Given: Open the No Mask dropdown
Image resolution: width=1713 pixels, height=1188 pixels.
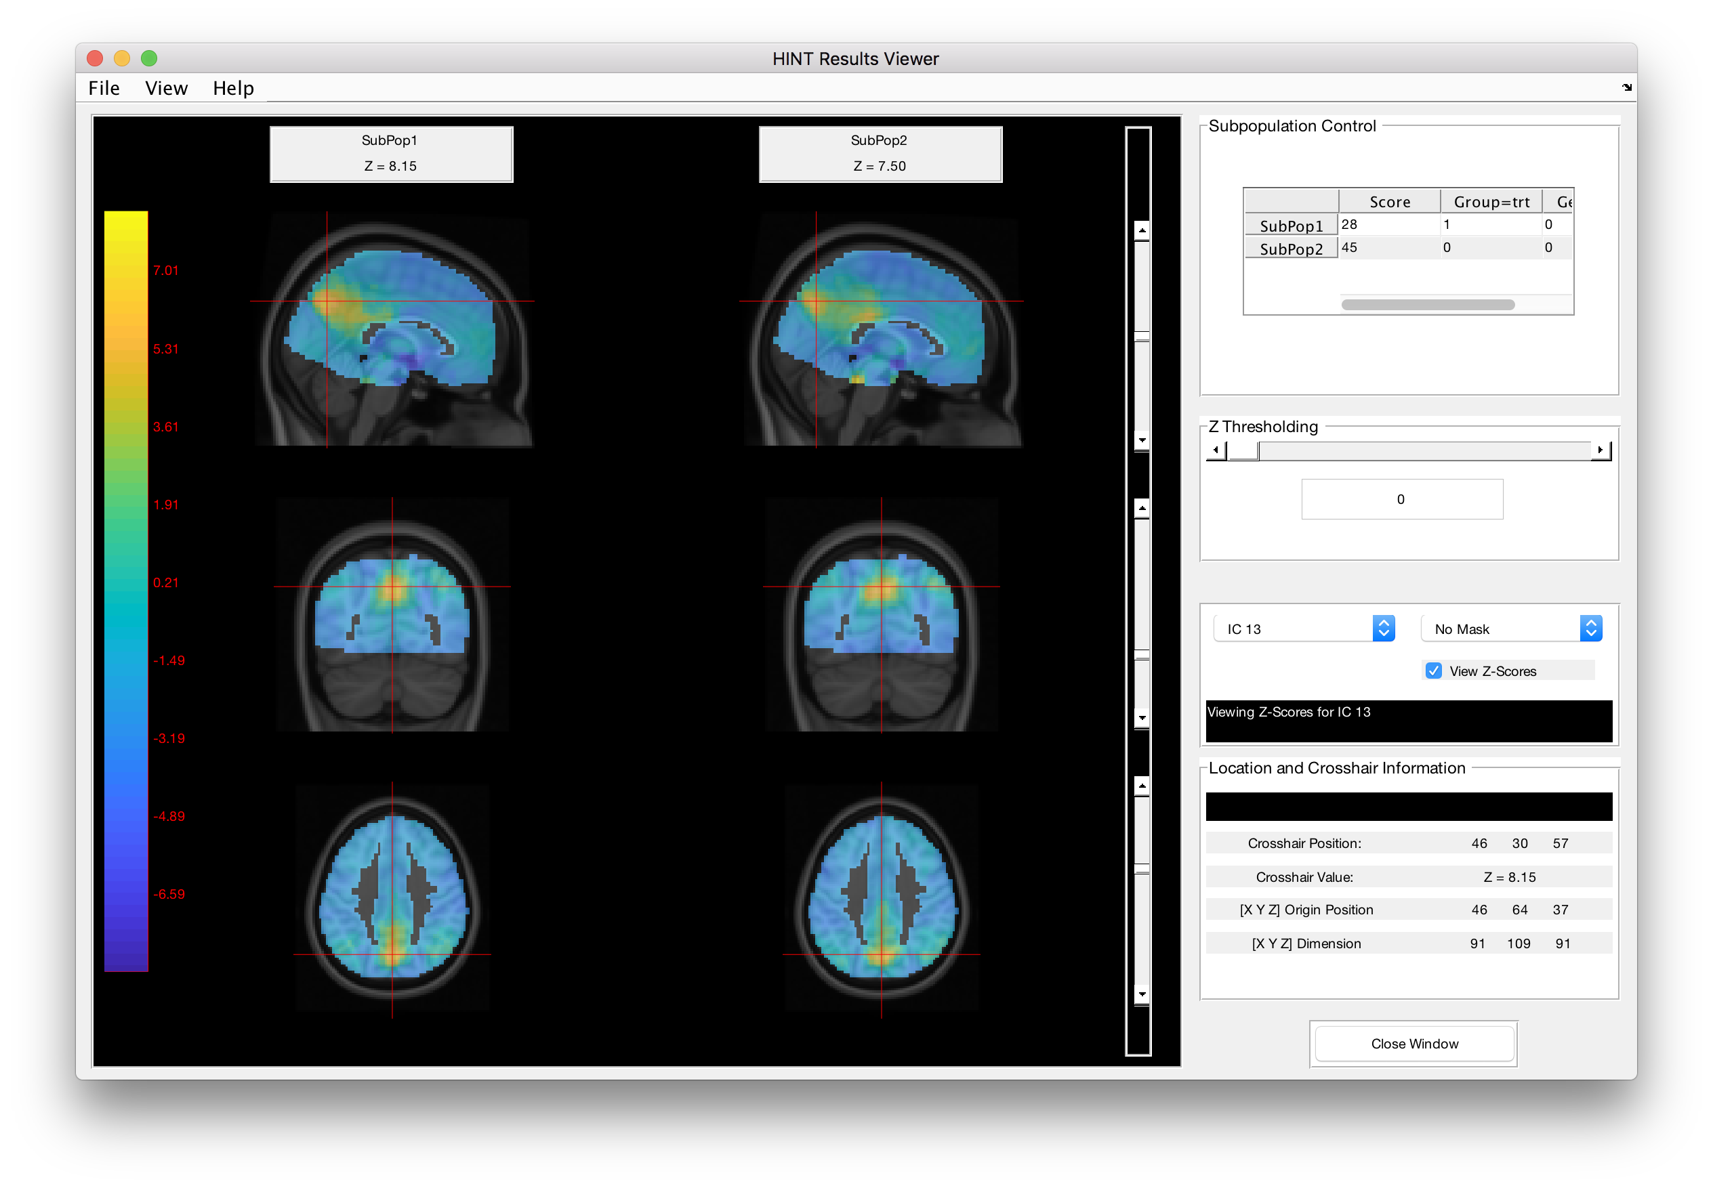Looking at the screenshot, I should pyautogui.click(x=1511, y=629).
